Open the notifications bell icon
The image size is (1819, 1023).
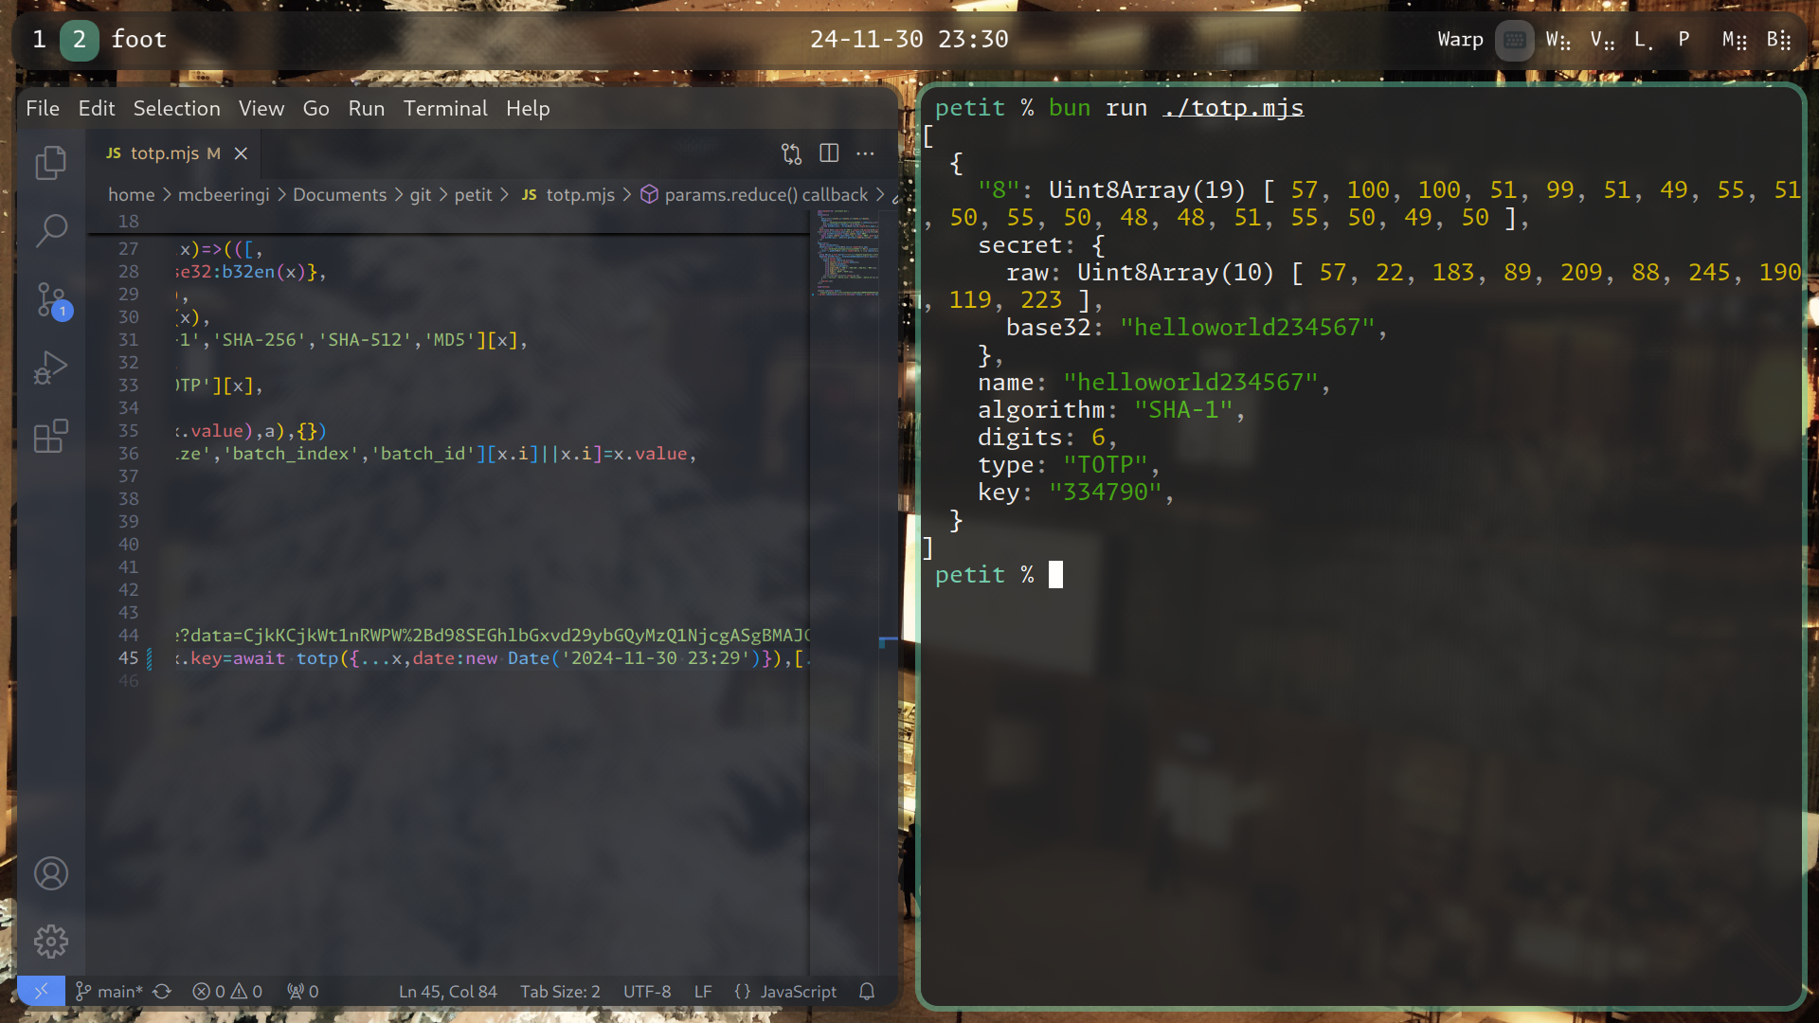pos(867,992)
